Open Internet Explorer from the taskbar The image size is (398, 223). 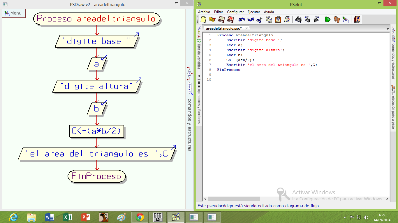(13, 217)
